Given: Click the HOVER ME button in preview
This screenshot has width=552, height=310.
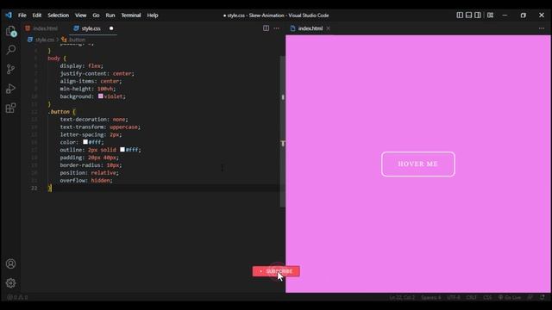Looking at the screenshot, I should pos(417,164).
